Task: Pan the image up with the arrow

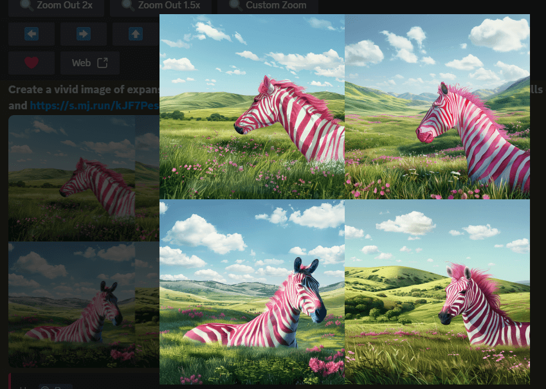Action: click(136, 34)
